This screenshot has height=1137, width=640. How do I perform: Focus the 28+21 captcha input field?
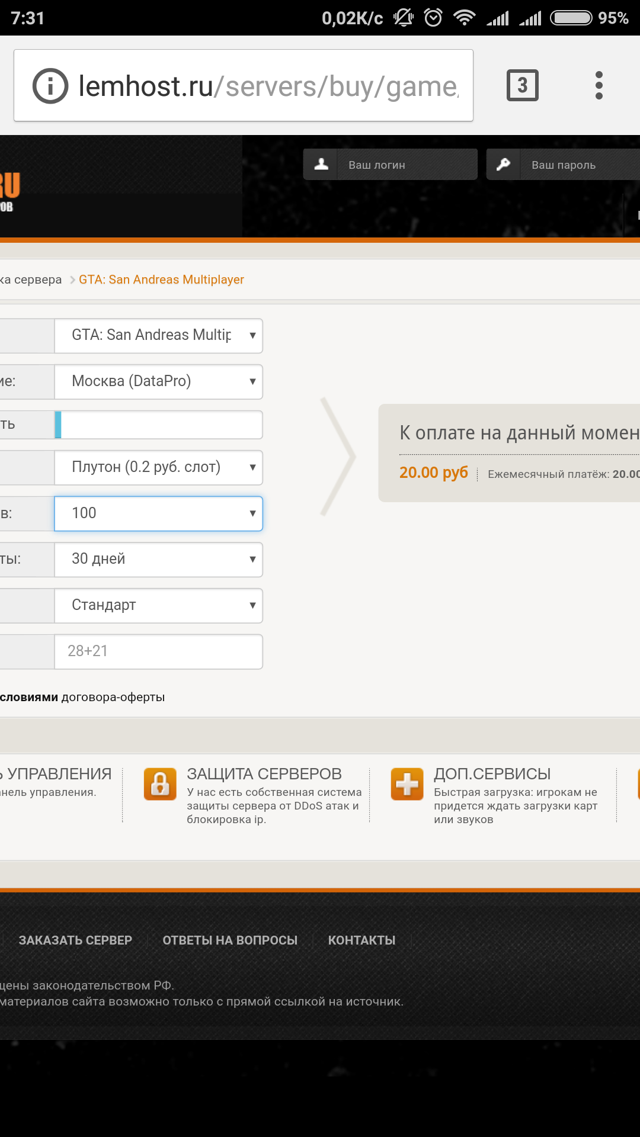[x=158, y=651]
